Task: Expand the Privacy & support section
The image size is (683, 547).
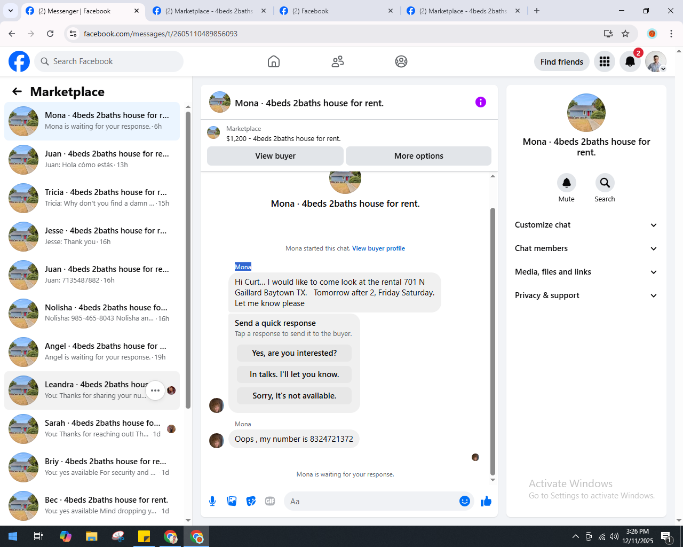Action: click(586, 295)
